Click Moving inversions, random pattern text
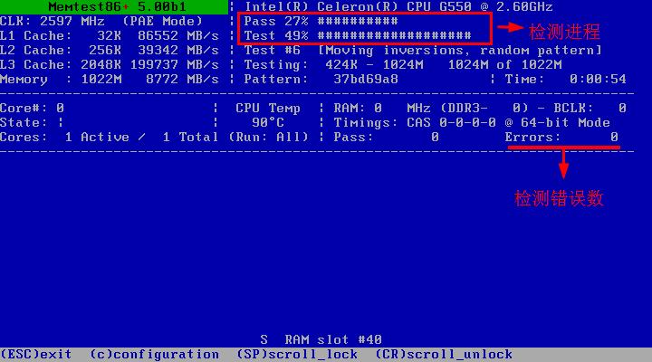The width and height of the screenshot is (652, 362). point(460,51)
